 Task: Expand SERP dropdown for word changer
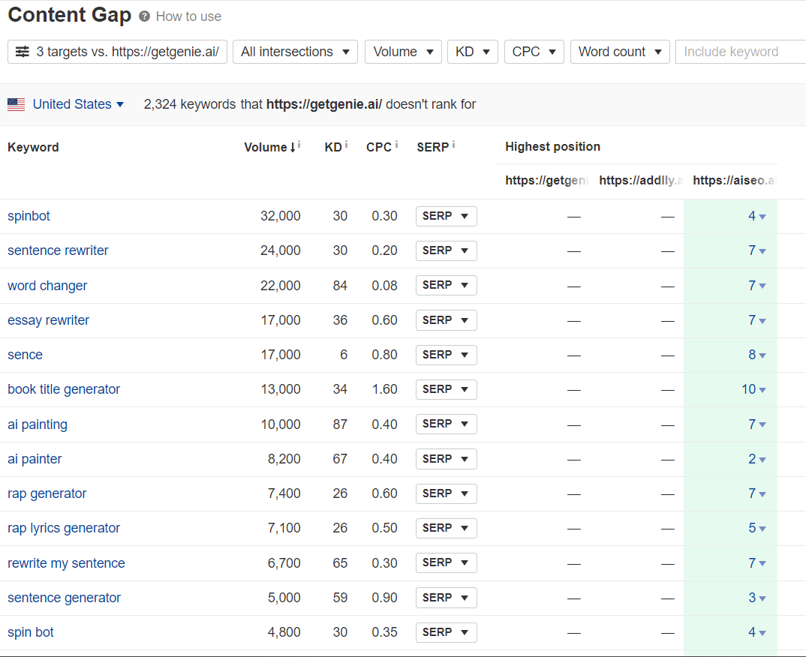pyautogui.click(x=447, y=285)
